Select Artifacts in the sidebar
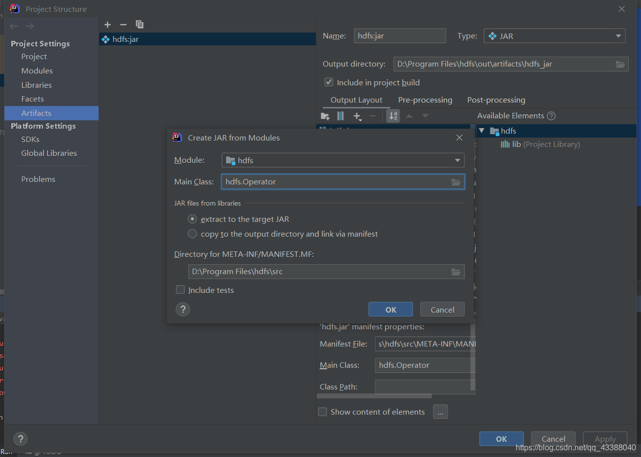 pyautogui.click(x=52, y=113)
